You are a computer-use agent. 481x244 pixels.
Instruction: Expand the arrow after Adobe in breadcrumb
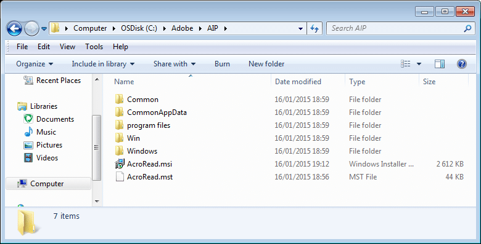pyautogui.click(x=200, y=28)
